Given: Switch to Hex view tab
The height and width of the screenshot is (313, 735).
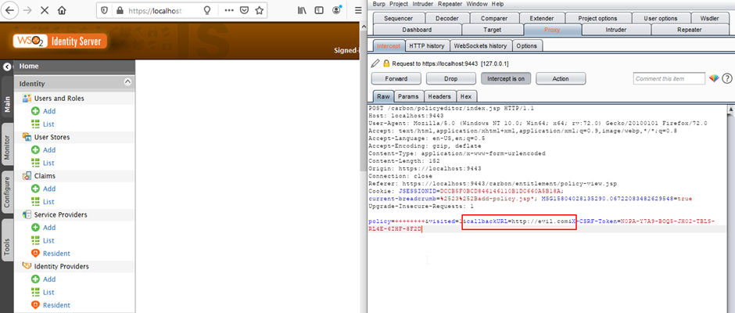Looking at the screenshot, I should tap(466, 96).
